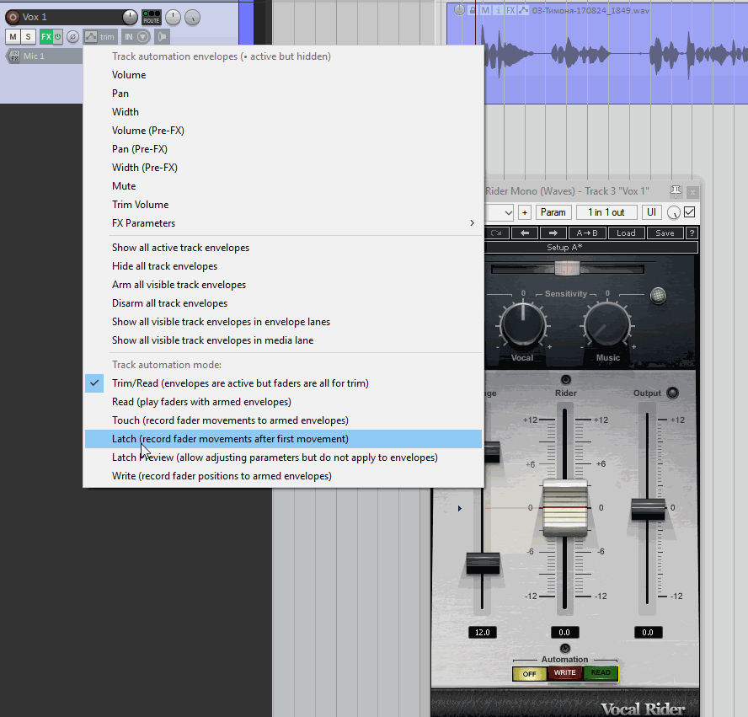Choose Disarm all track envelopes
This screenshot has height=717, width=748.
(283, 303)
